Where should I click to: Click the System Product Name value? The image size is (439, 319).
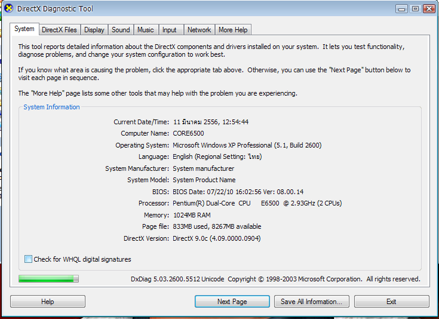click(204, 180)
